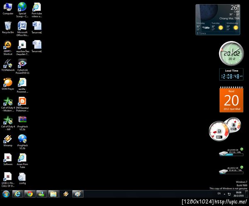Image resolution: width=249 pixels, height=206 pixels.
Task: Click the EN language indicator
Action: click(219, 194)
